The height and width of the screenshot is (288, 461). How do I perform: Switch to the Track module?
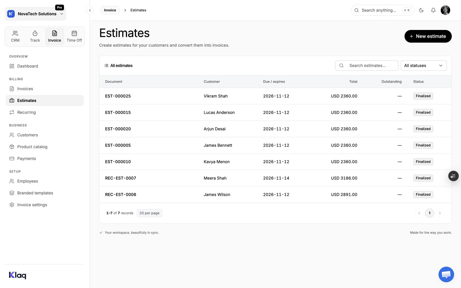click(x=35, y=37)
